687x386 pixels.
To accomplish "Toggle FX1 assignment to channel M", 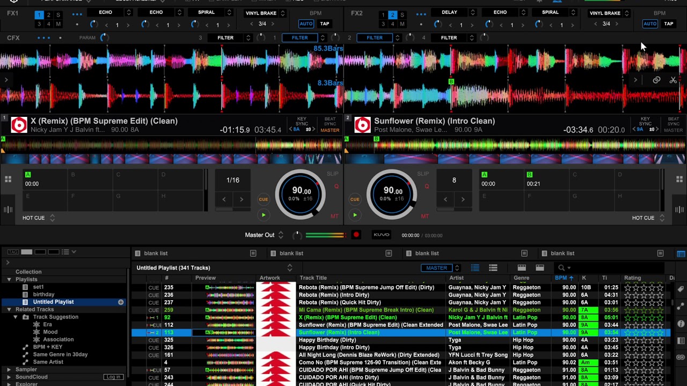I will pos(59,24).
